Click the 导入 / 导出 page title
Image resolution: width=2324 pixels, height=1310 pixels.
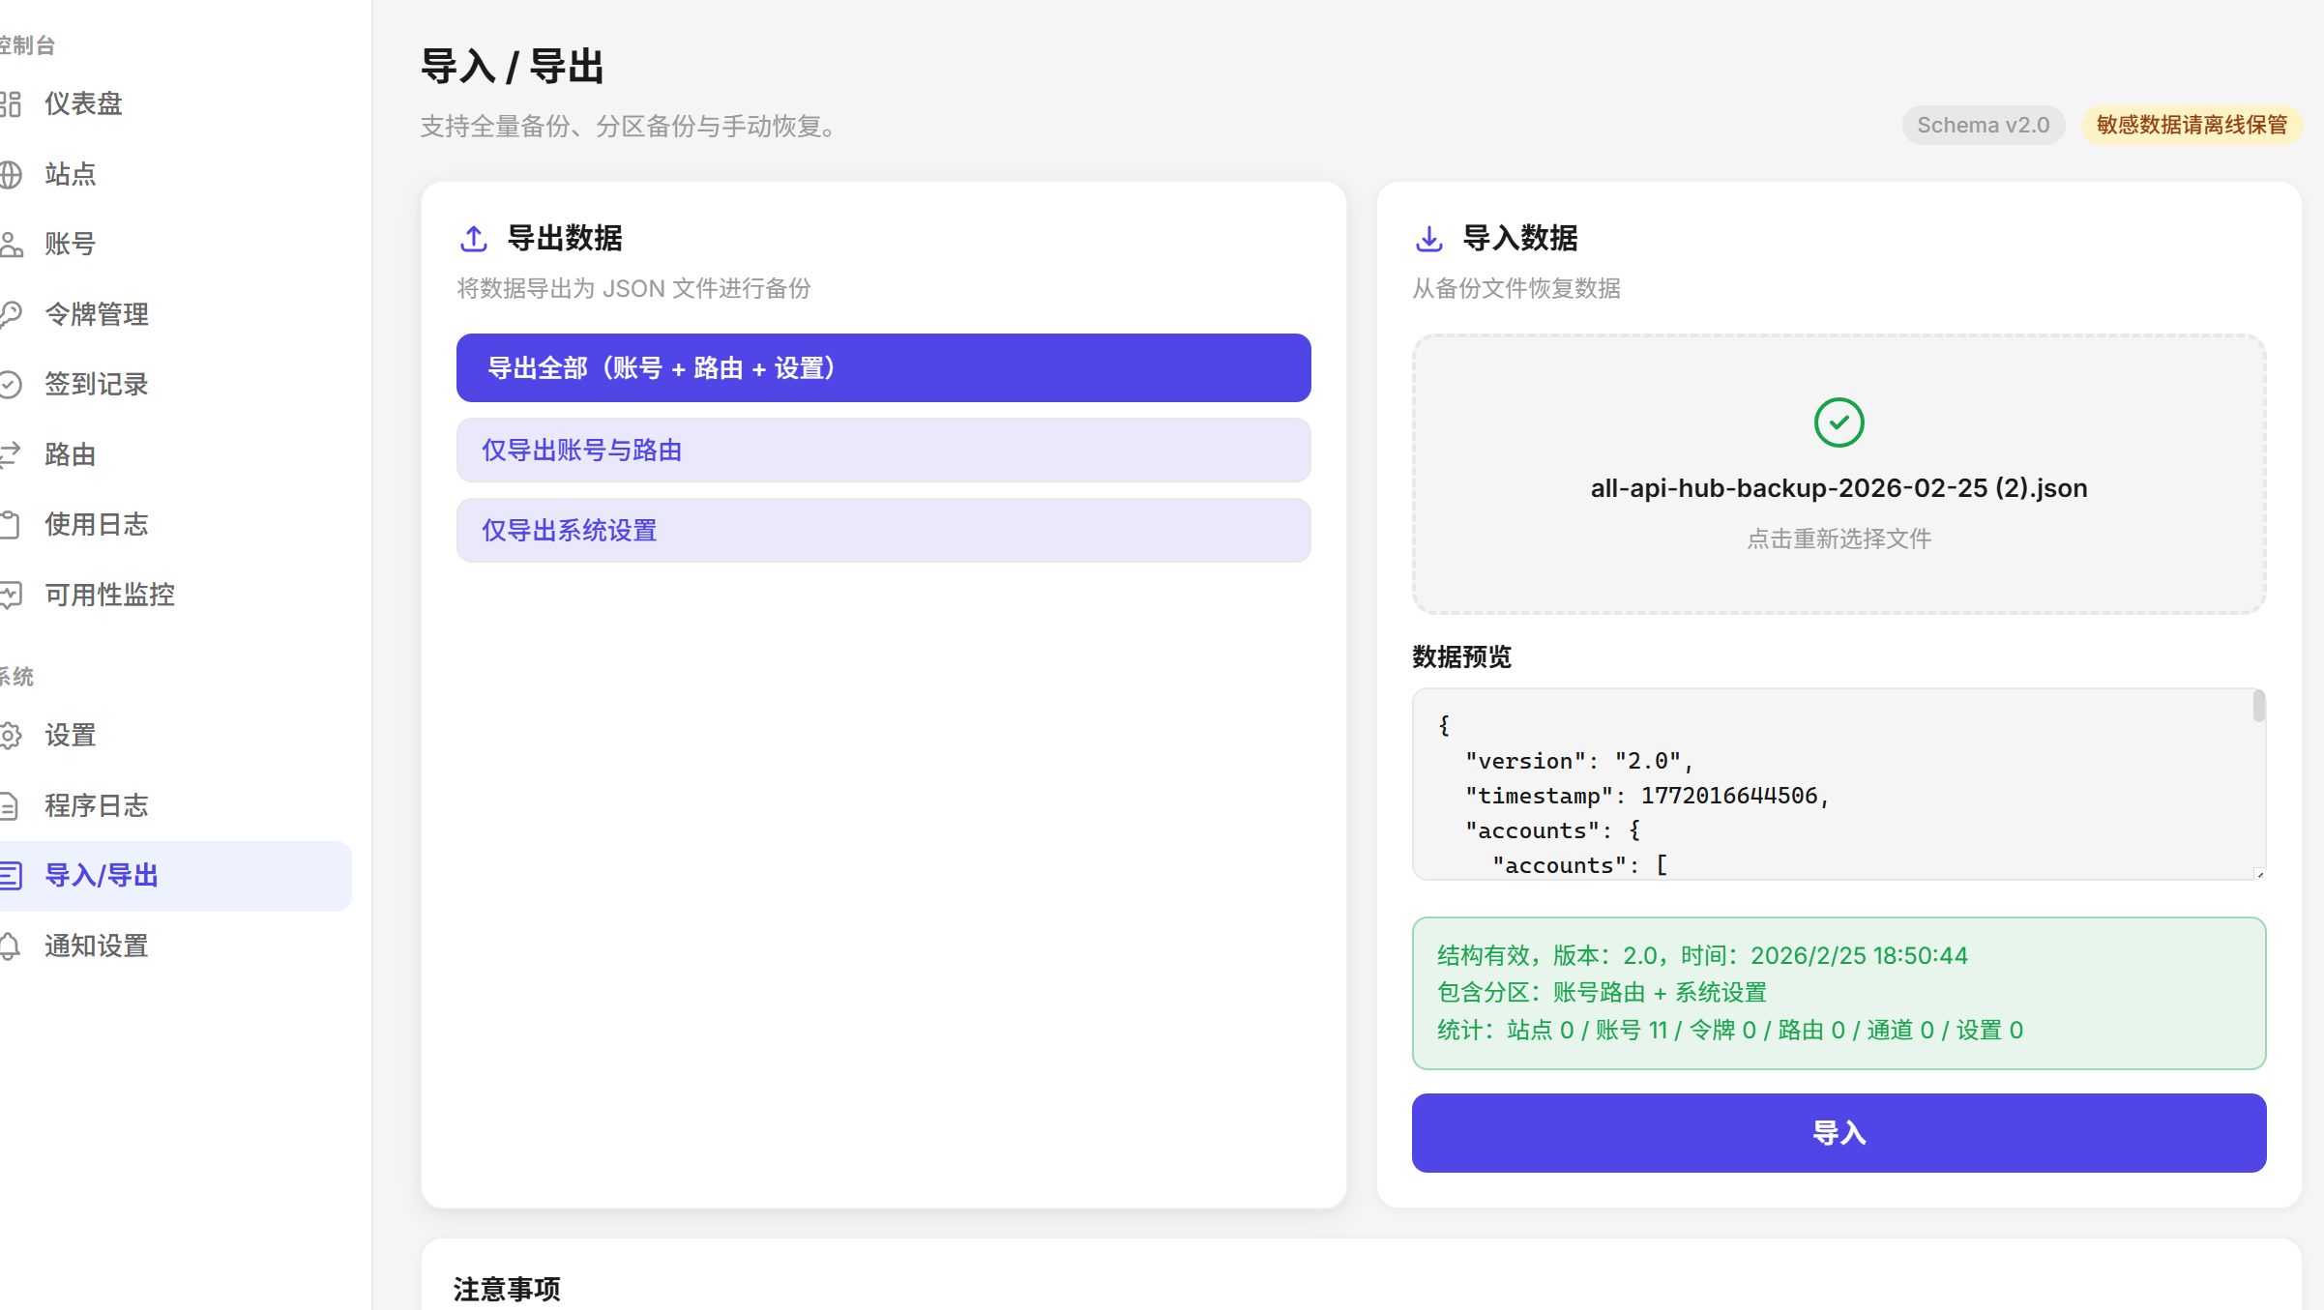513,68
